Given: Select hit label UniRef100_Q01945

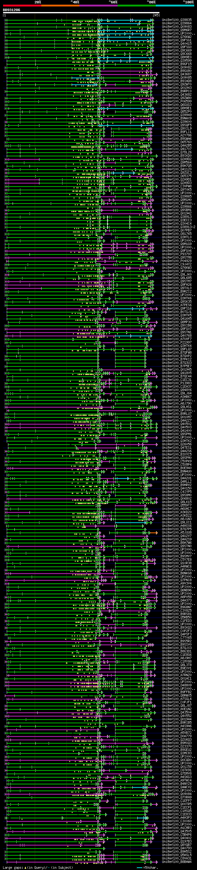Looking at the screenshot, I should click(x=177, y=369).
